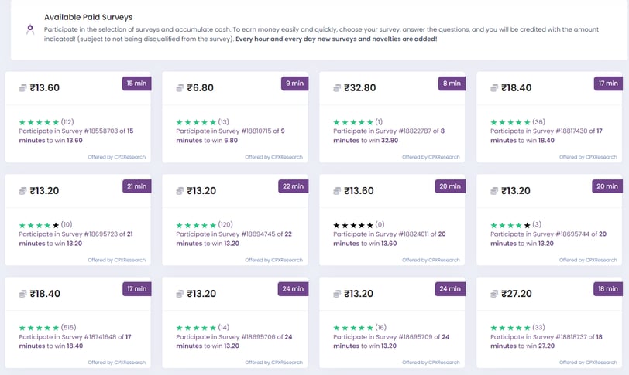The height and width of the screenshot is (375, 629).
Task: Open Survey #18810715 for 6.80
Action: pos(230,135)
